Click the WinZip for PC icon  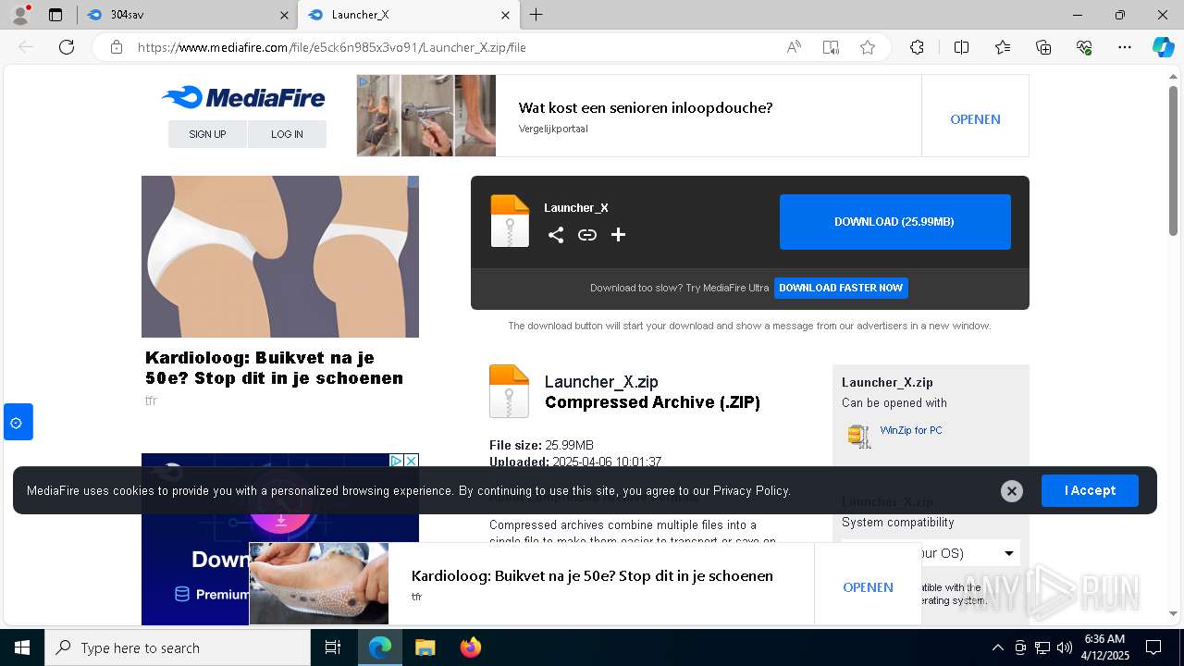pos(859,435)
